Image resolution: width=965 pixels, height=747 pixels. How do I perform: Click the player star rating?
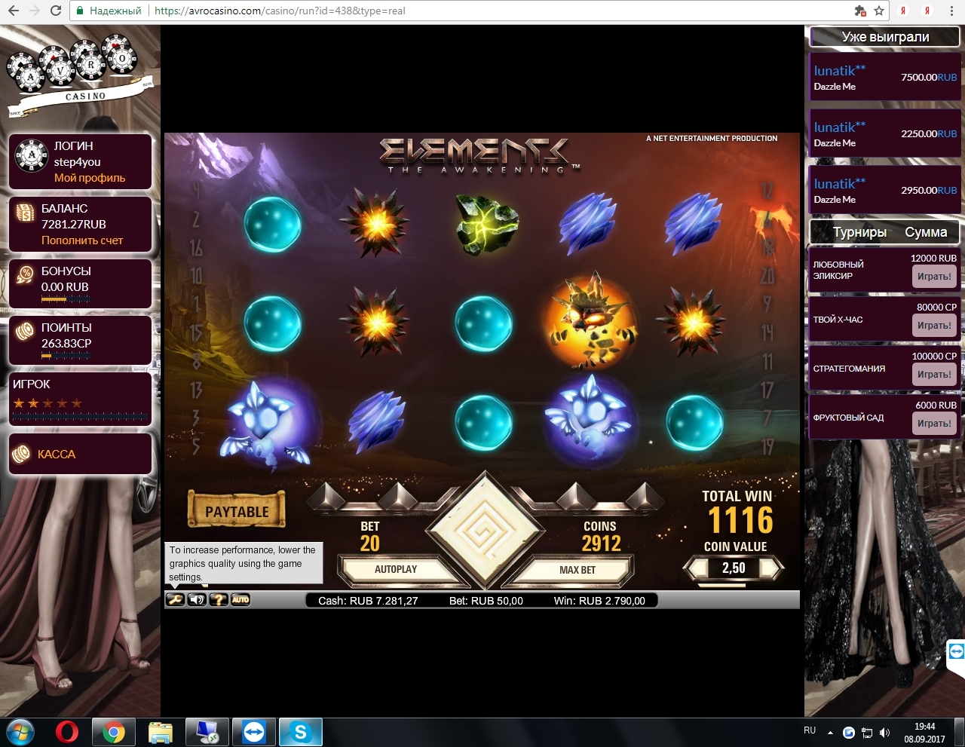coord(47,403)
